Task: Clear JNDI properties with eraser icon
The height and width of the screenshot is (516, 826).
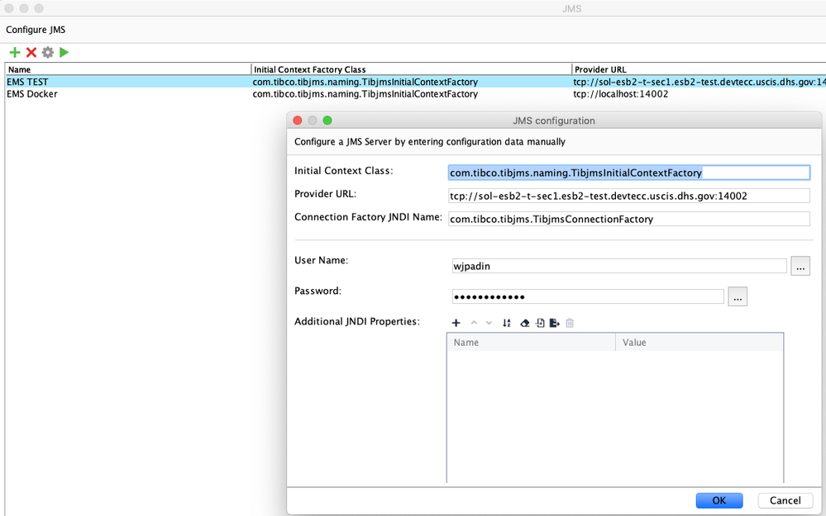Action: point(524,323)
